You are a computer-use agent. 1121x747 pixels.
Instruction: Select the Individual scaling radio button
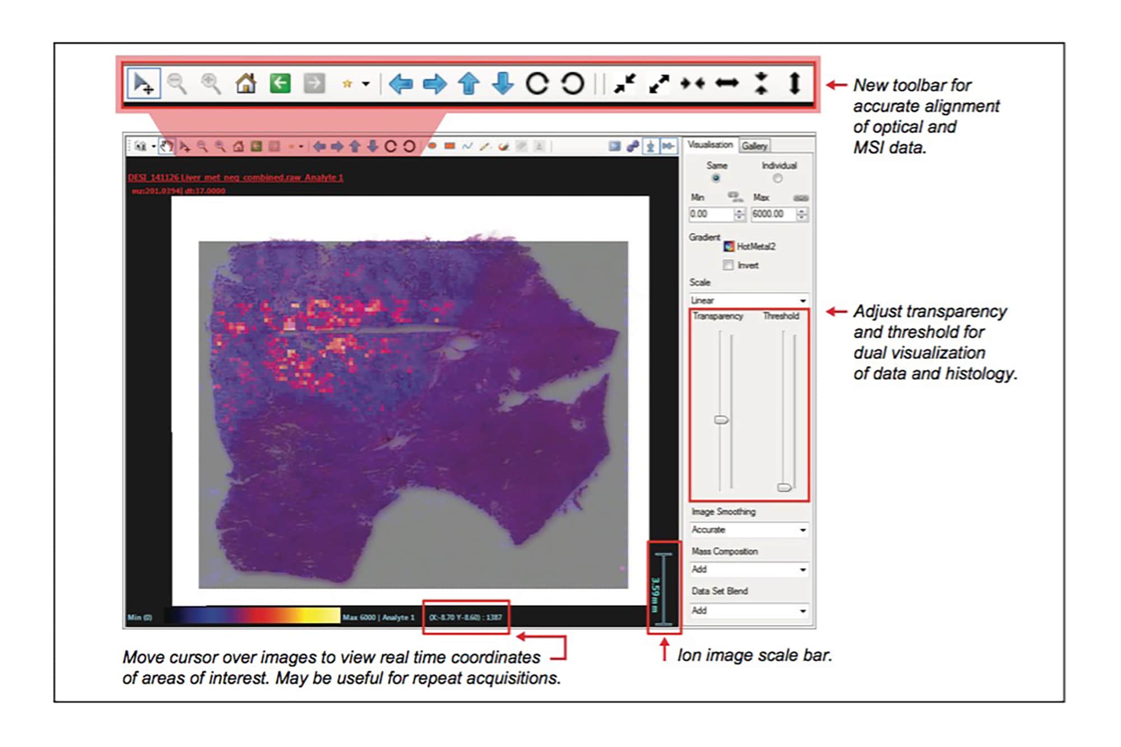click(x=779, y=178)
